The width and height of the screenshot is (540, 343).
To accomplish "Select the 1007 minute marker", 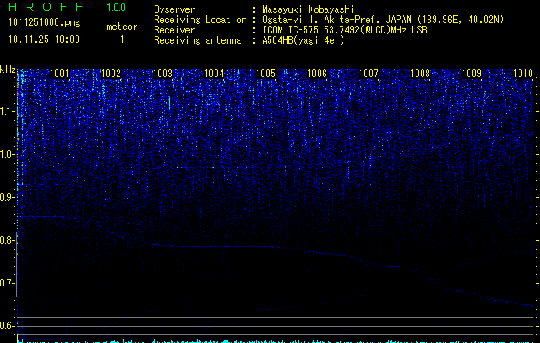I will coord(369,74).
